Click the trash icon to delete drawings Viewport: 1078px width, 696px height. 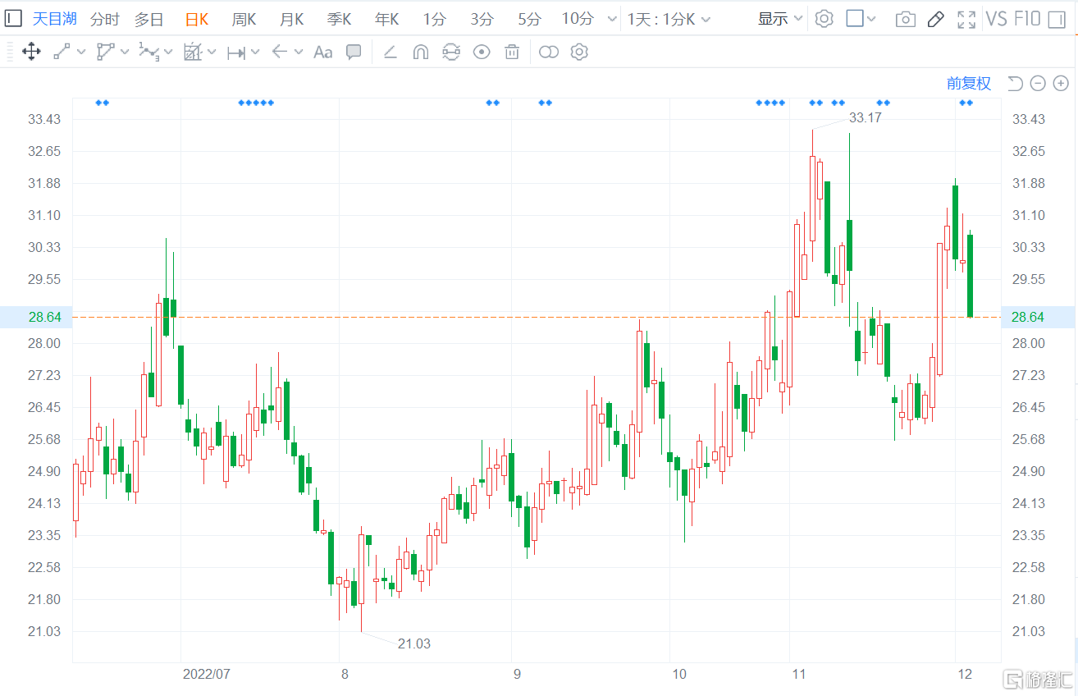pos(512,53)
